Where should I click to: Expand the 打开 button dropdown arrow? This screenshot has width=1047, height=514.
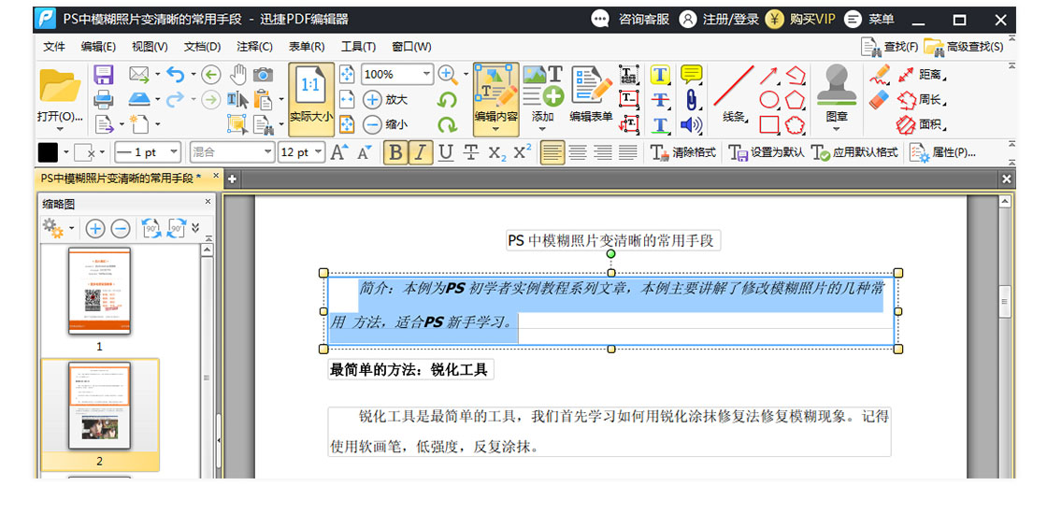[60, 129]
